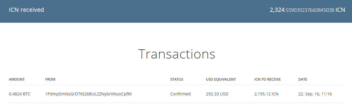Click the BTC unit in the amount cell
Image resolution: width=352 pixels, height=109 pixels.
coord(26,94)
